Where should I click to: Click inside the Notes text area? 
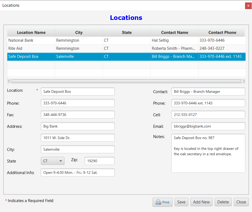[208, 153]
